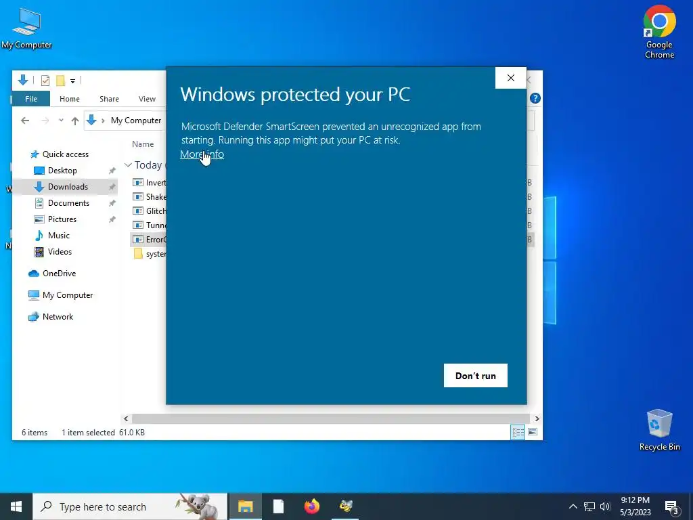Unpin Pictures using its pin icon
The image size is (693, 520).
[x=112, y=219]
